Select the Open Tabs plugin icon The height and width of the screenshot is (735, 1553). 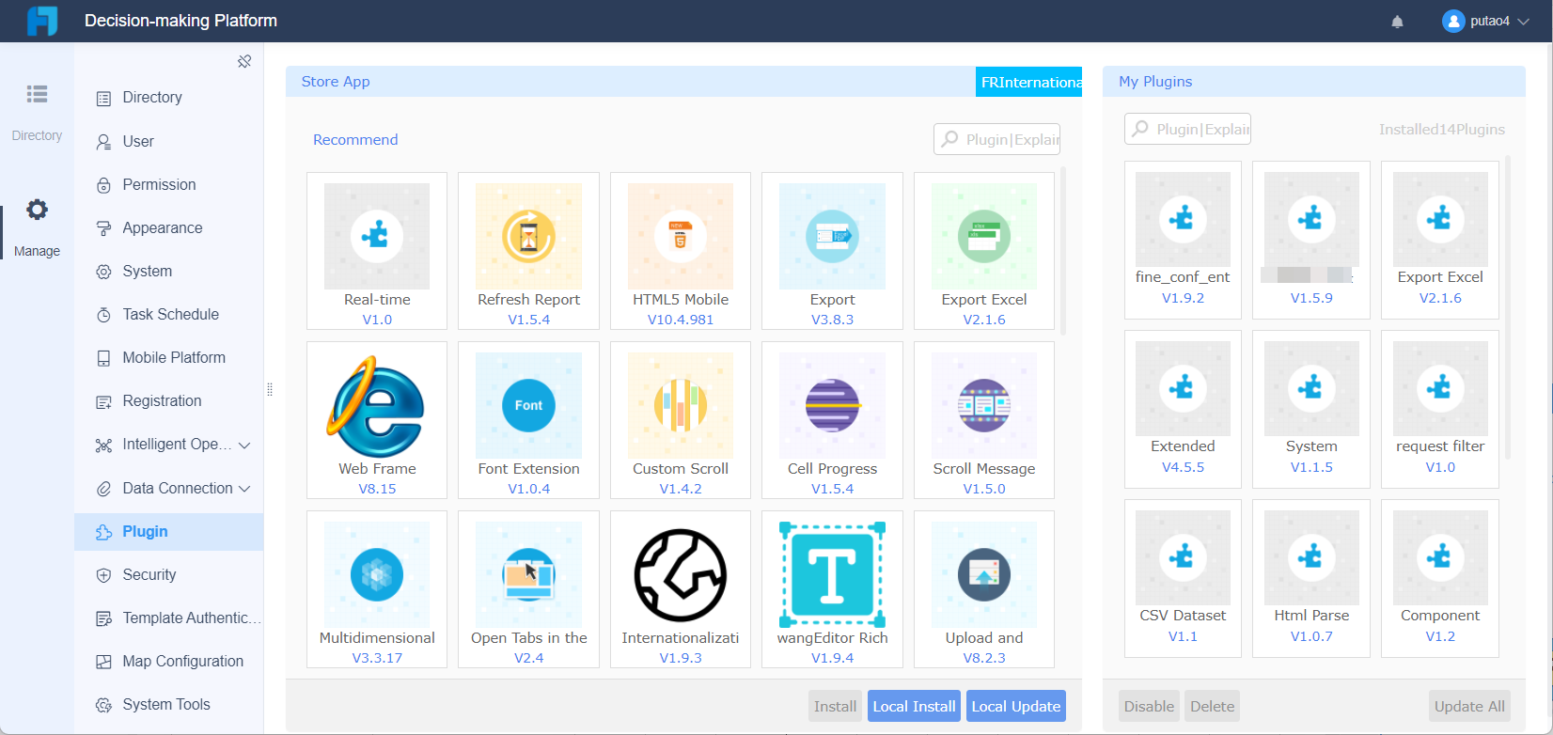[x=528, y=574]
